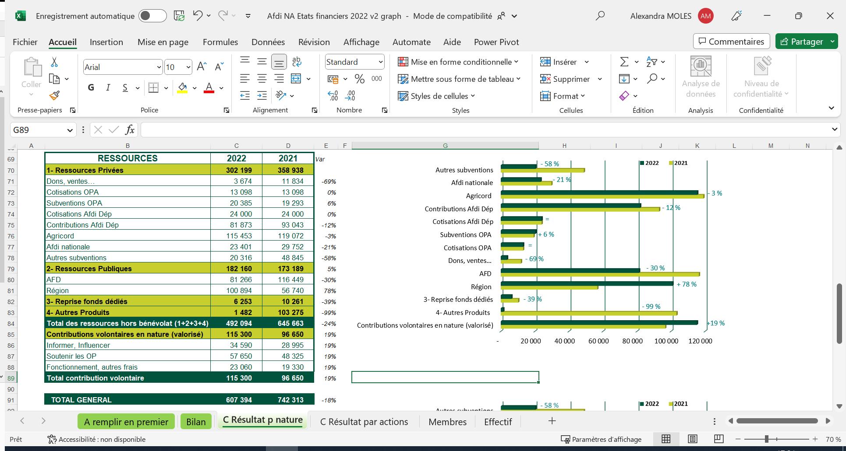Click the Insérer cells button
The height and width of the screenshot is (451, 846).
[x=559, y=62]
